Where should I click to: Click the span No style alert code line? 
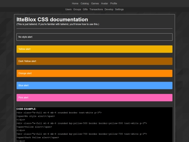[x=36, y=116]
